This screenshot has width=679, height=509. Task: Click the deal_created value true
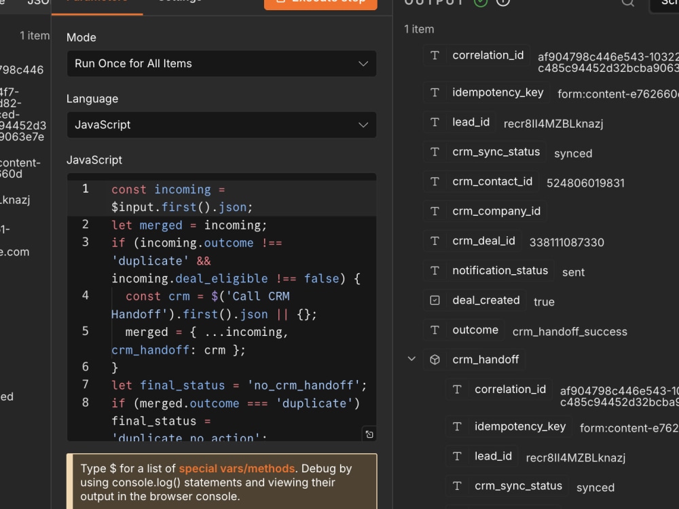(544, 302)
